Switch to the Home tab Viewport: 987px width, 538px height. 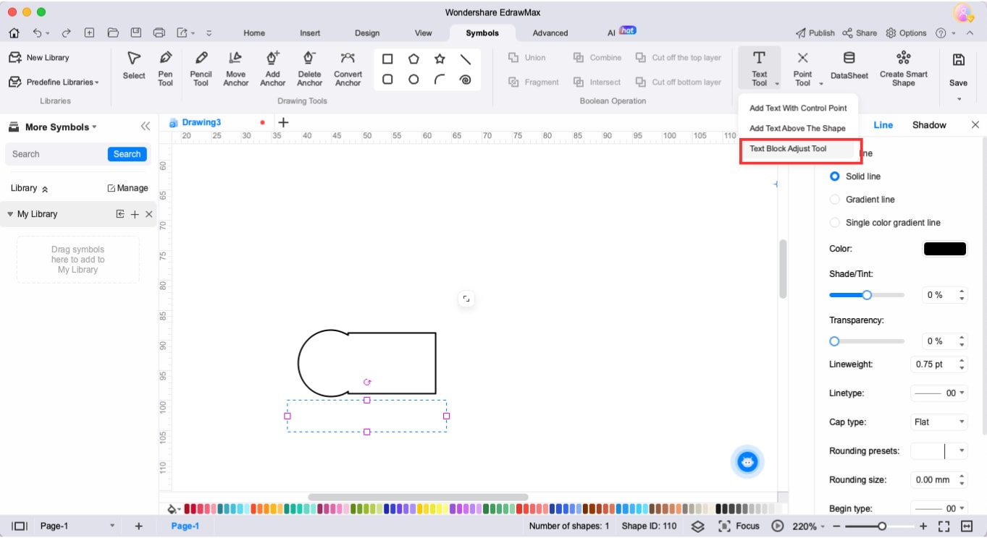pos(253,33)
